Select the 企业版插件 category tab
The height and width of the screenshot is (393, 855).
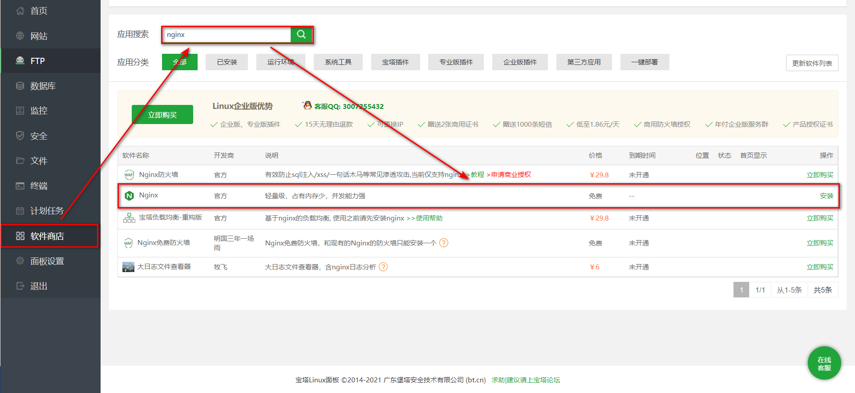tap(520, 62)
